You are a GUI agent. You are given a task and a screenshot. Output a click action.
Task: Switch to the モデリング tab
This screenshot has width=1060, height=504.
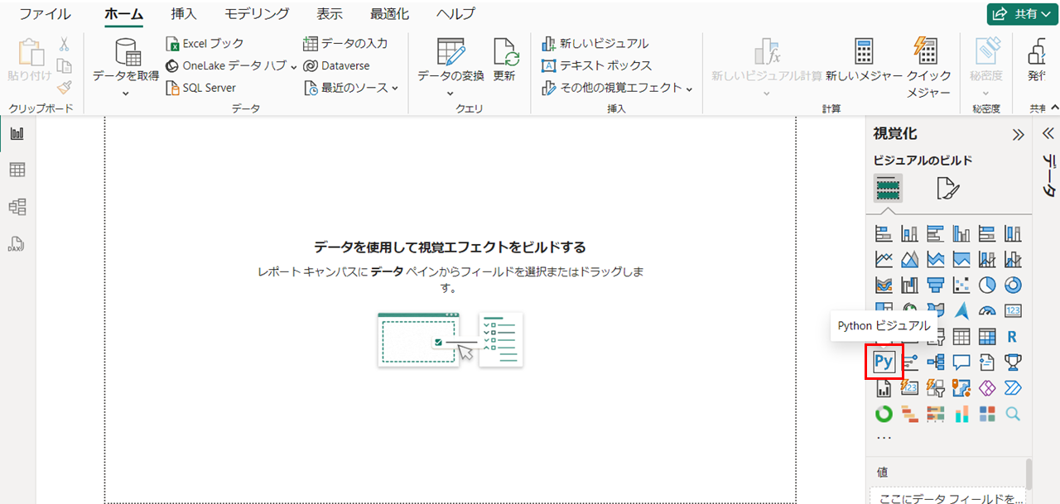[x=257, y=14]
